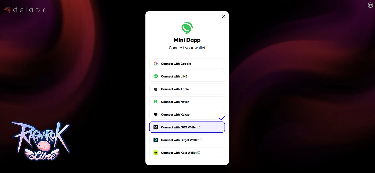Viewport: 375px width, 173px height.
Task: Select Connect with LINE option
Action: (187, 76)
